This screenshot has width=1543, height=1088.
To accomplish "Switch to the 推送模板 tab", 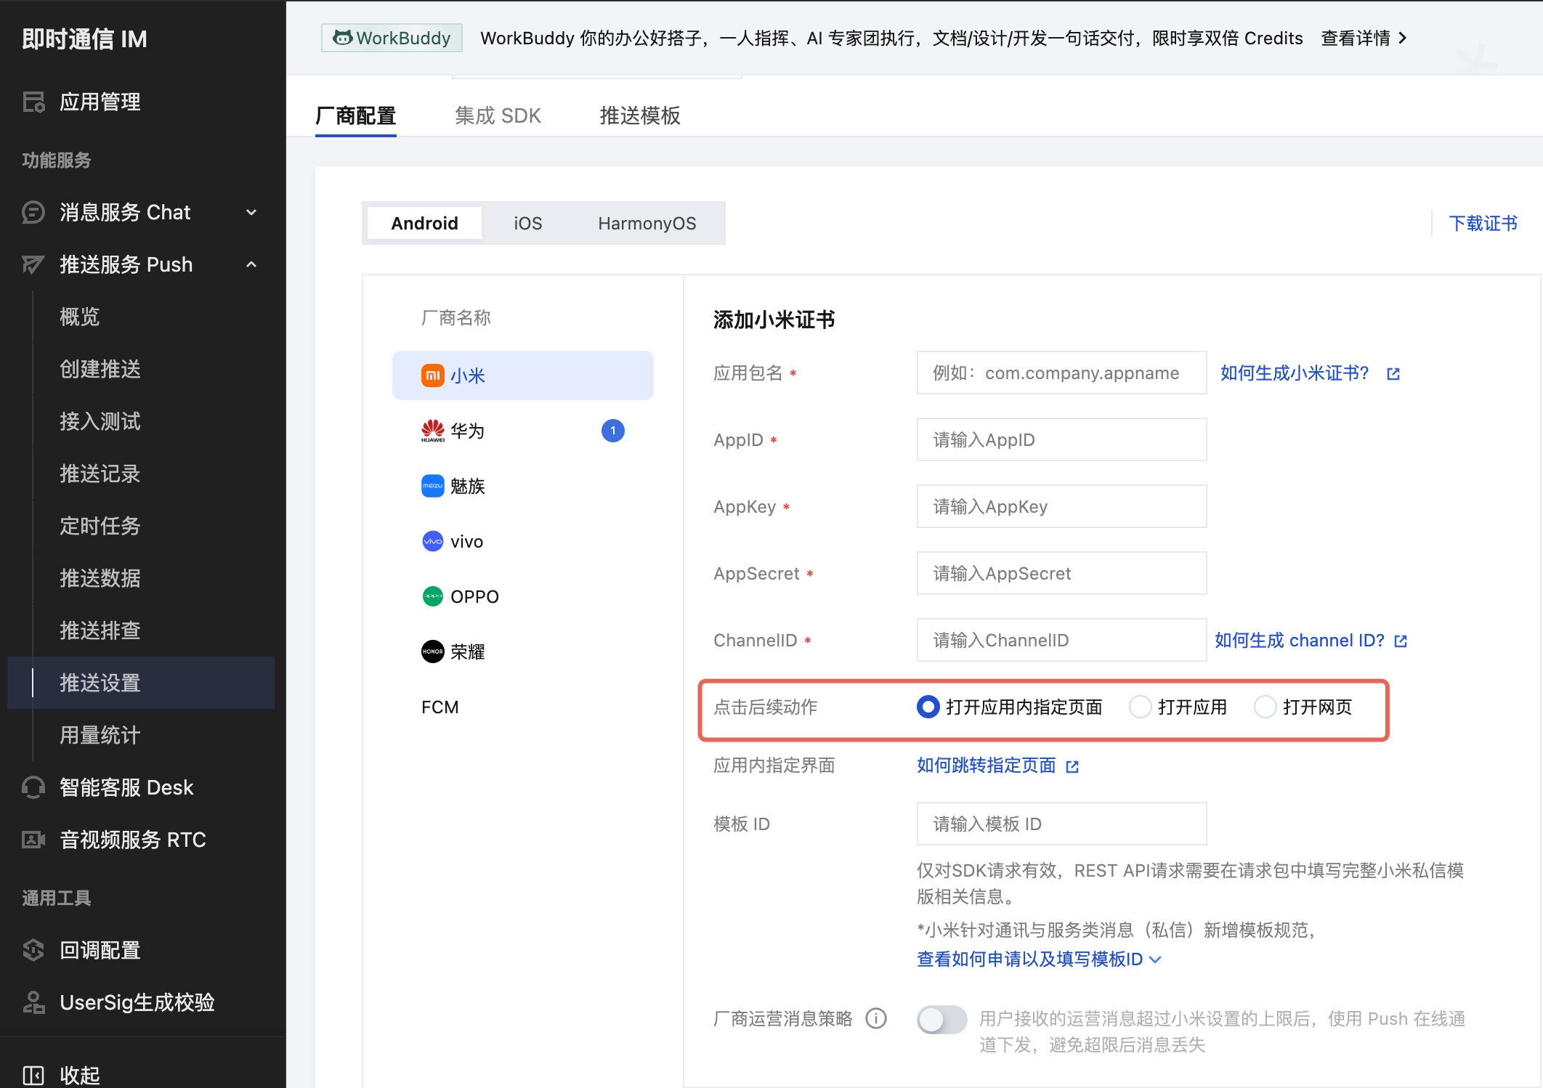I will tap(640, 115).
